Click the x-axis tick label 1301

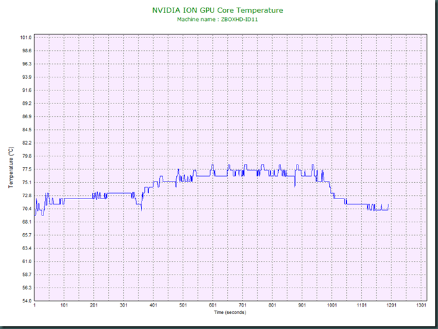pyautogui.click(x=421, y=305)
